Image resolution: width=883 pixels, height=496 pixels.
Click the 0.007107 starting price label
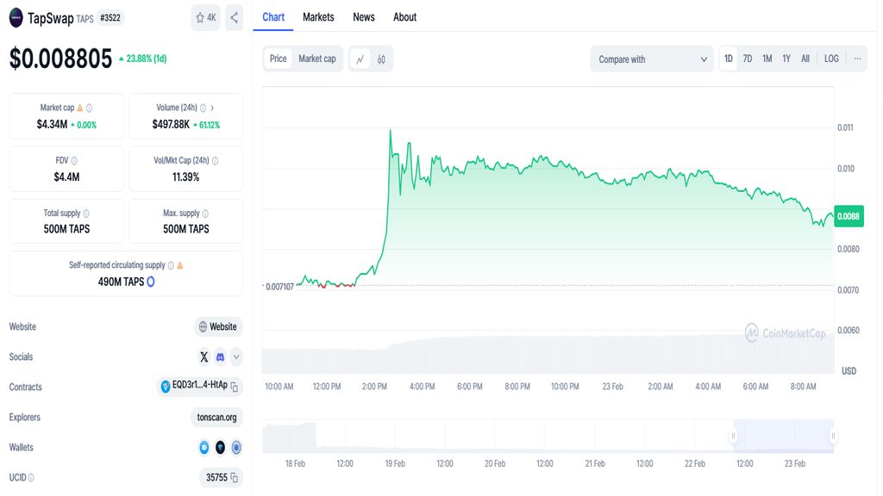click(x=279, y=287)
